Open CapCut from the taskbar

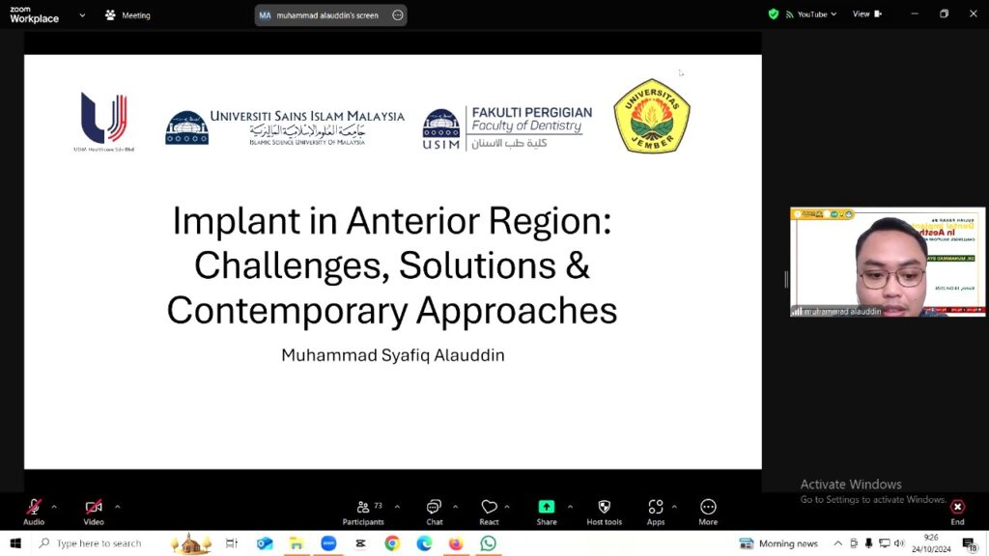(360, 543)
